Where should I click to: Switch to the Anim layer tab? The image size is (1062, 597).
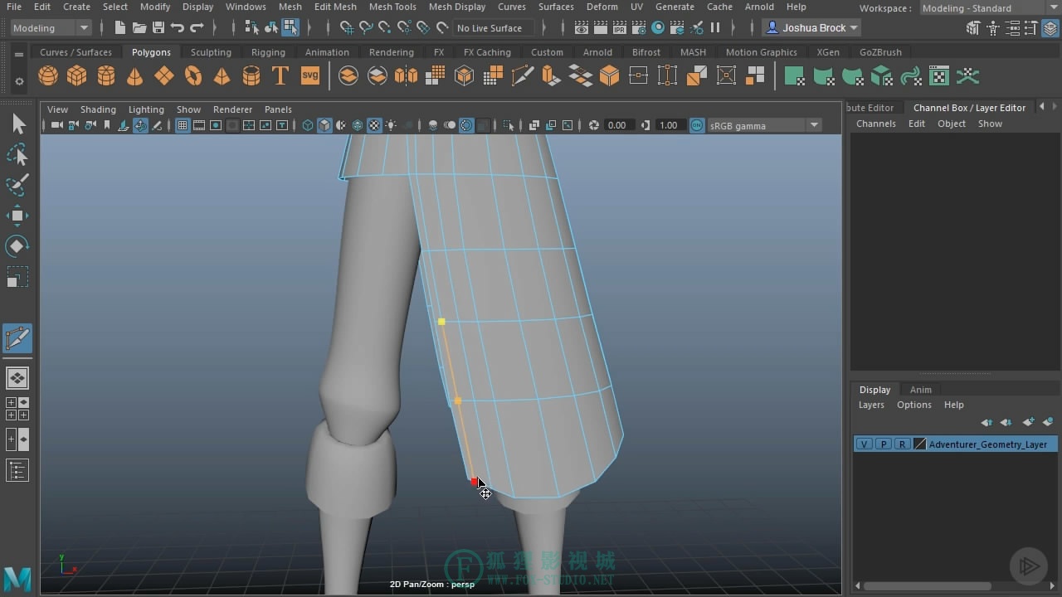point(921,390)
